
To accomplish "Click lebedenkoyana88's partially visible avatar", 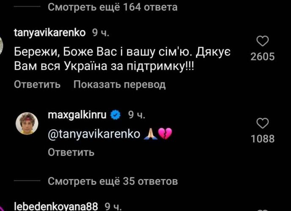I will pyautogui.click(x=2, y=208).
